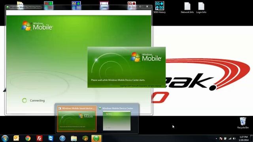Open the Windows Start menu orb

[x=5, y=138]
